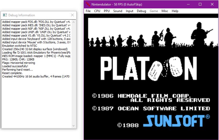Open the File menu in Nintendulator
219x140 pixels.
tap(88, 11)
